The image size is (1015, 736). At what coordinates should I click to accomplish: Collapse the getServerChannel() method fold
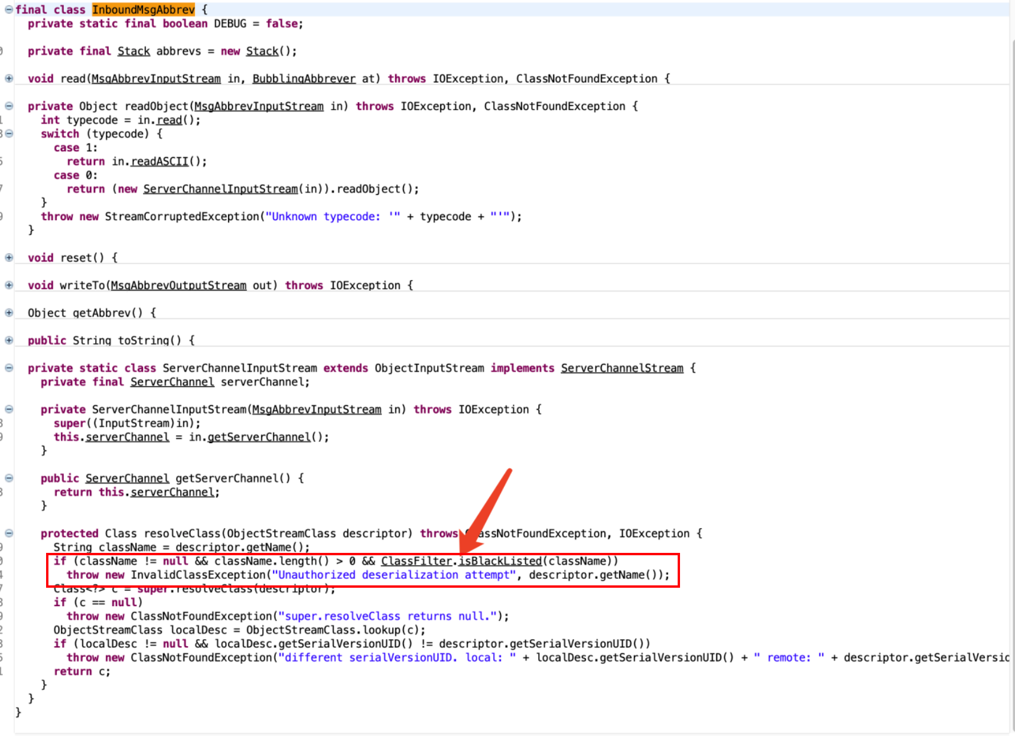(9, 478)
